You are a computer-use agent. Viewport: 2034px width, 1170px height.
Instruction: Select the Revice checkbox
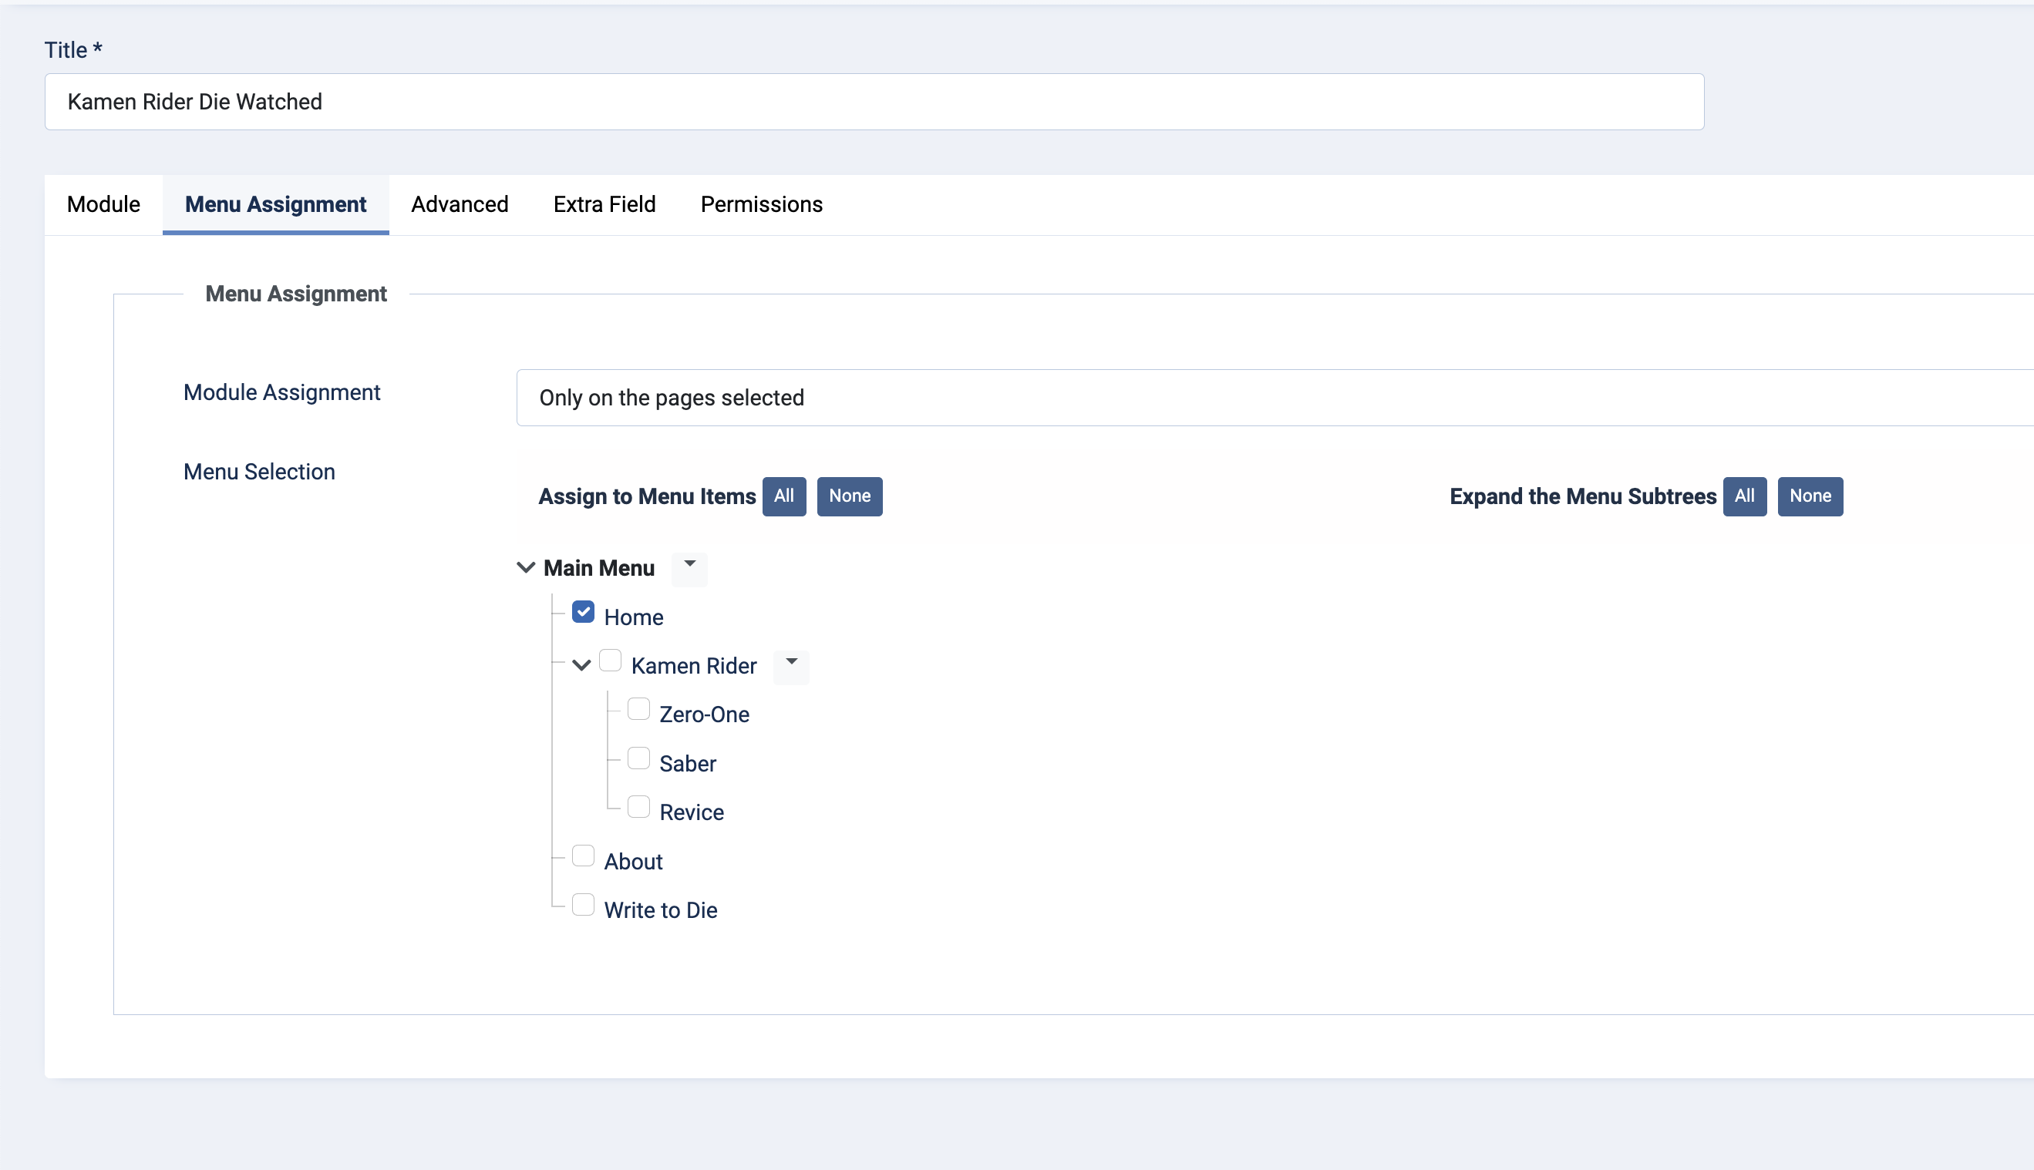click(639, 808)
